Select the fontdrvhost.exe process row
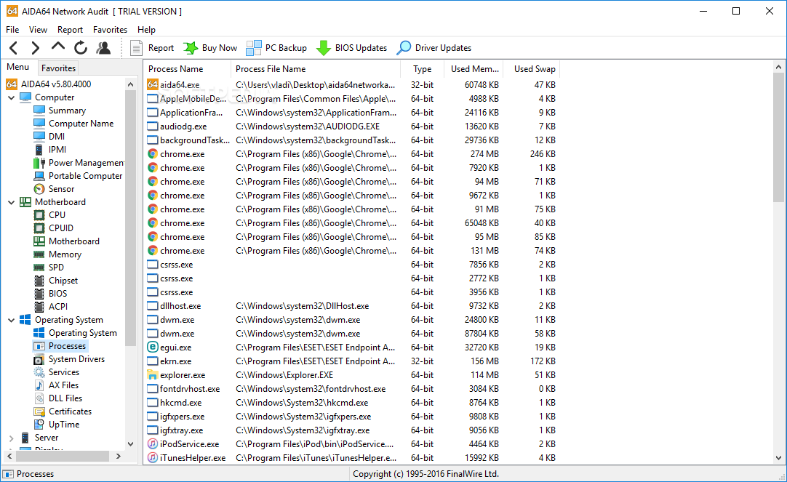This screenshot has width=787, height=482. [351, 389]
